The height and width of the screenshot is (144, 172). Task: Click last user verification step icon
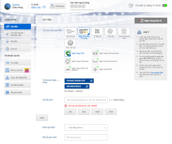coord(84,6)
